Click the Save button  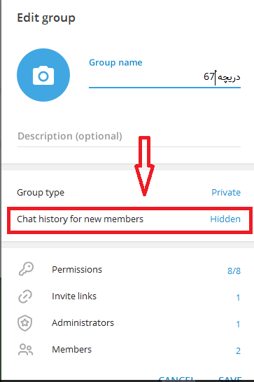[x=230, y=378]
